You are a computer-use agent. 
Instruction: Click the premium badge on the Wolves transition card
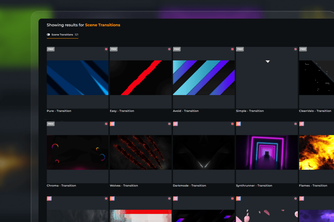pos(112,124)
